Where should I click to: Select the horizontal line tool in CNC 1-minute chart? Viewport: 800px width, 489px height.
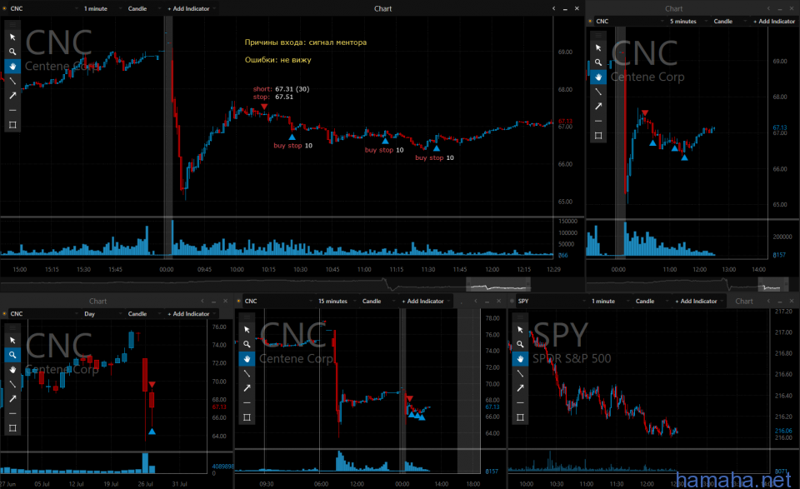[12, 110]
